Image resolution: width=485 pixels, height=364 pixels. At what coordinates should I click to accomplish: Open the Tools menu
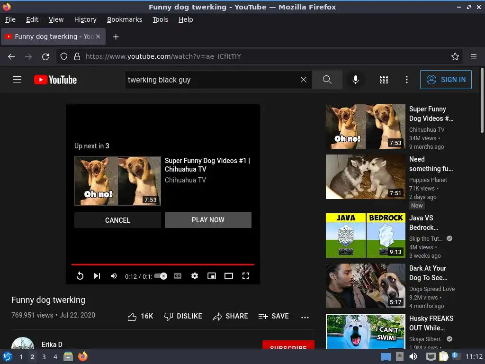[160, 19]
